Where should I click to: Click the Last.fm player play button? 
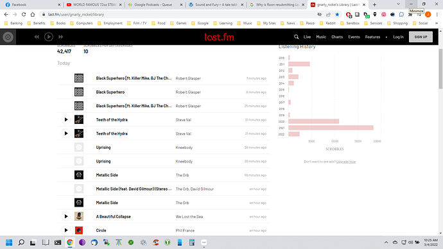49,37
